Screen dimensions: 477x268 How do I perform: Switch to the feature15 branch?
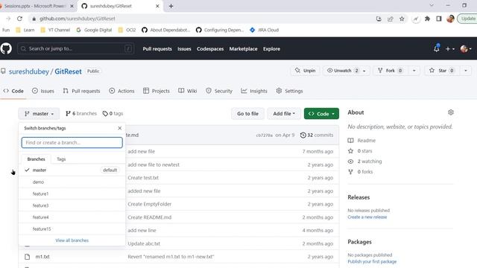click(x=72, y=229)
